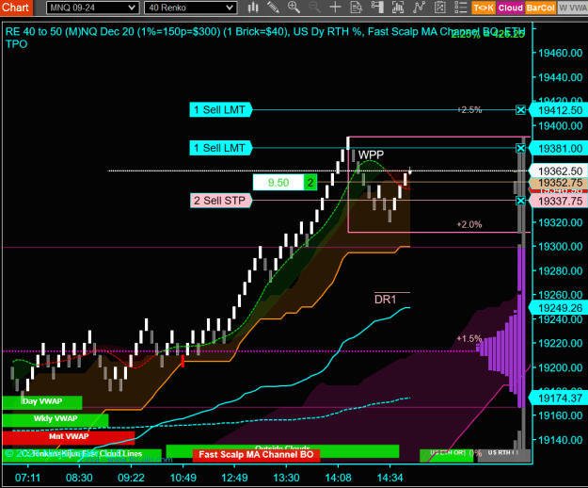Click the 19174.37 cyan price marker

tap(559, 399)
